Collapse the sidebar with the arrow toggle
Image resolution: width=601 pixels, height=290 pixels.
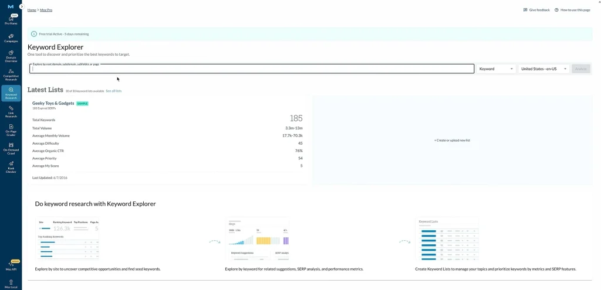pos(21,6)
